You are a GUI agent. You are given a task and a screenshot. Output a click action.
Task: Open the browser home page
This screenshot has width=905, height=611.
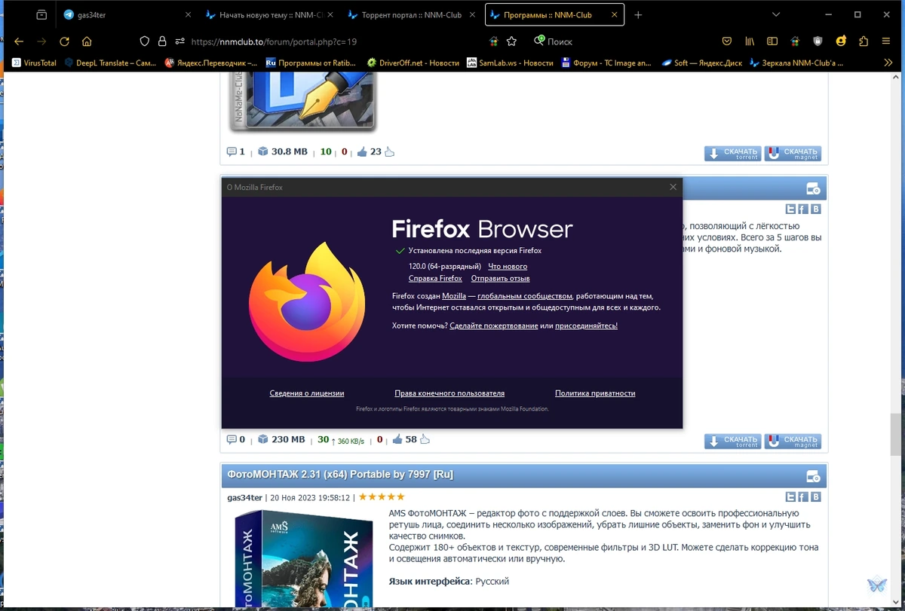click(87, 41)
